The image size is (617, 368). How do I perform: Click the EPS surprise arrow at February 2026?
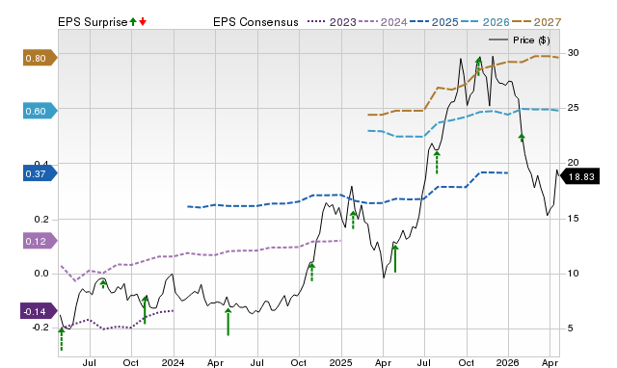click(x=522, y=137)
